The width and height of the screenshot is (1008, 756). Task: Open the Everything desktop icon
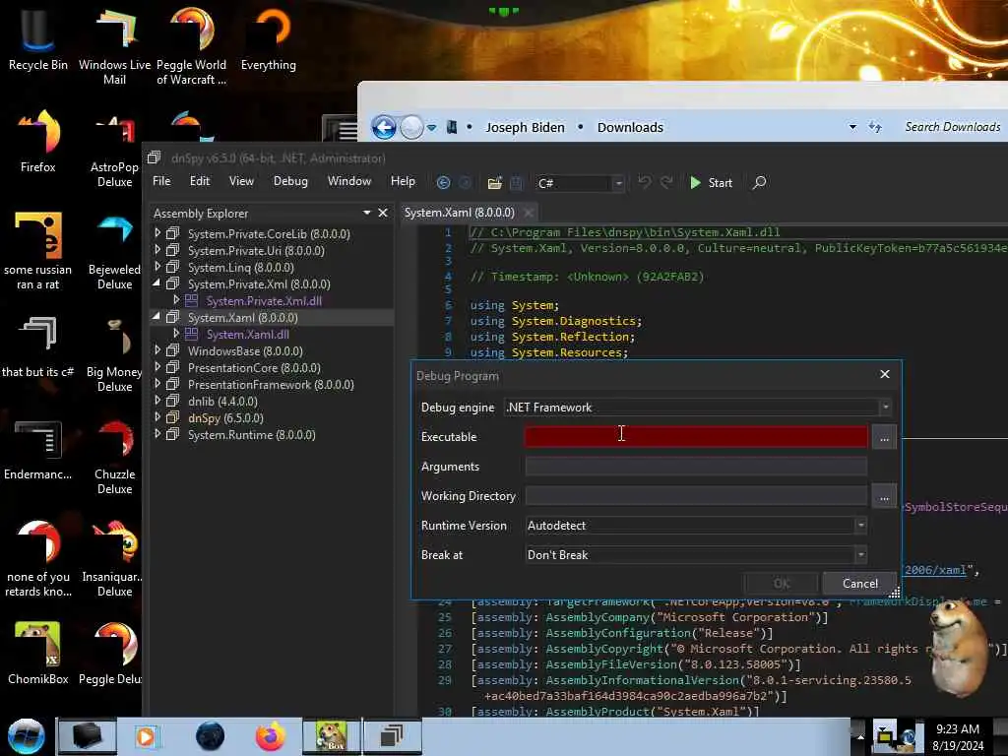(269, 39)
